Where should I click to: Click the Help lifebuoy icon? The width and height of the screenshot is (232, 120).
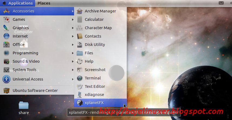tap(80, 61)
